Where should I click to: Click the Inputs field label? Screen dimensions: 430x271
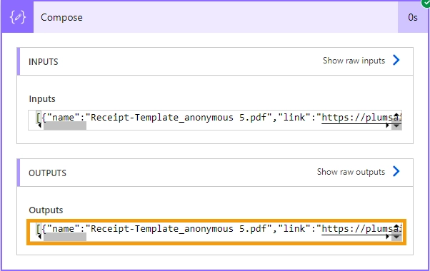click(42, 99)
